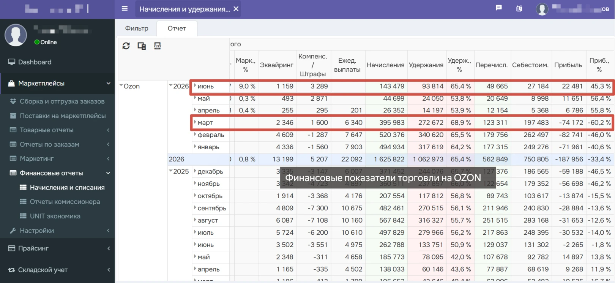
Task: Collapse the Ozon tree row
Action: pyautogui.click(x=121, y=86)
